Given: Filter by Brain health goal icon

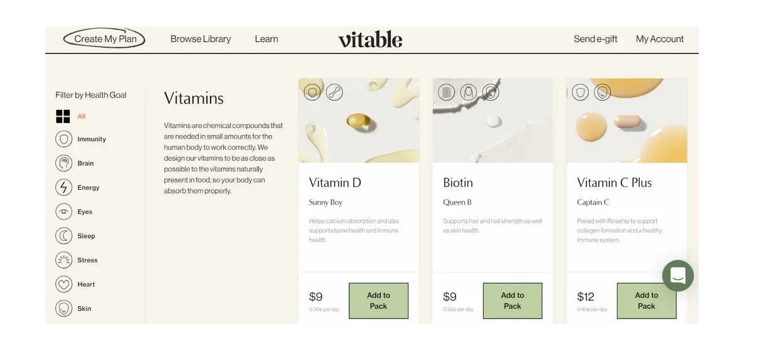Looking at the screenshot, I should [x=63, y=163].
